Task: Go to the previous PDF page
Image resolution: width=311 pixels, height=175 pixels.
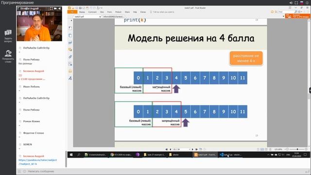Action: pyautogui.click(x=171, y=149)
